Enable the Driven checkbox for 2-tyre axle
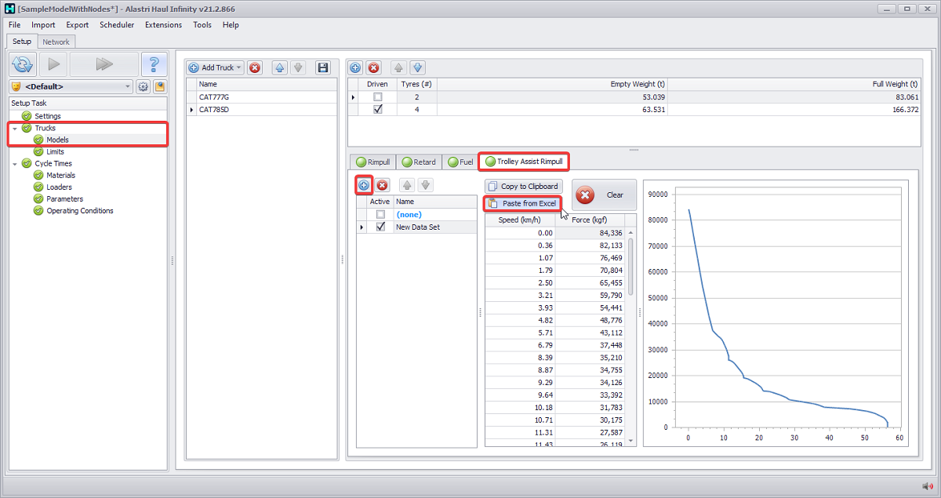Image resolution: width=941 pixels, height=498 pixels. point(378,97)
